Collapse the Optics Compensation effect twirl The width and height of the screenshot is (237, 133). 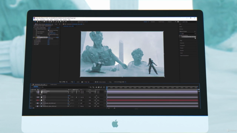34,28
